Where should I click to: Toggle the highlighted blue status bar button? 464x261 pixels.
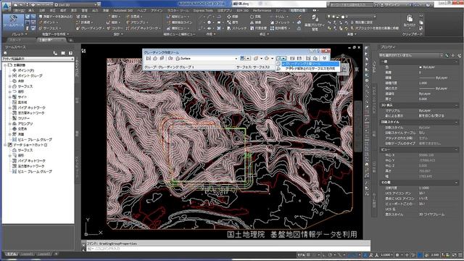[x=420, y=254]
